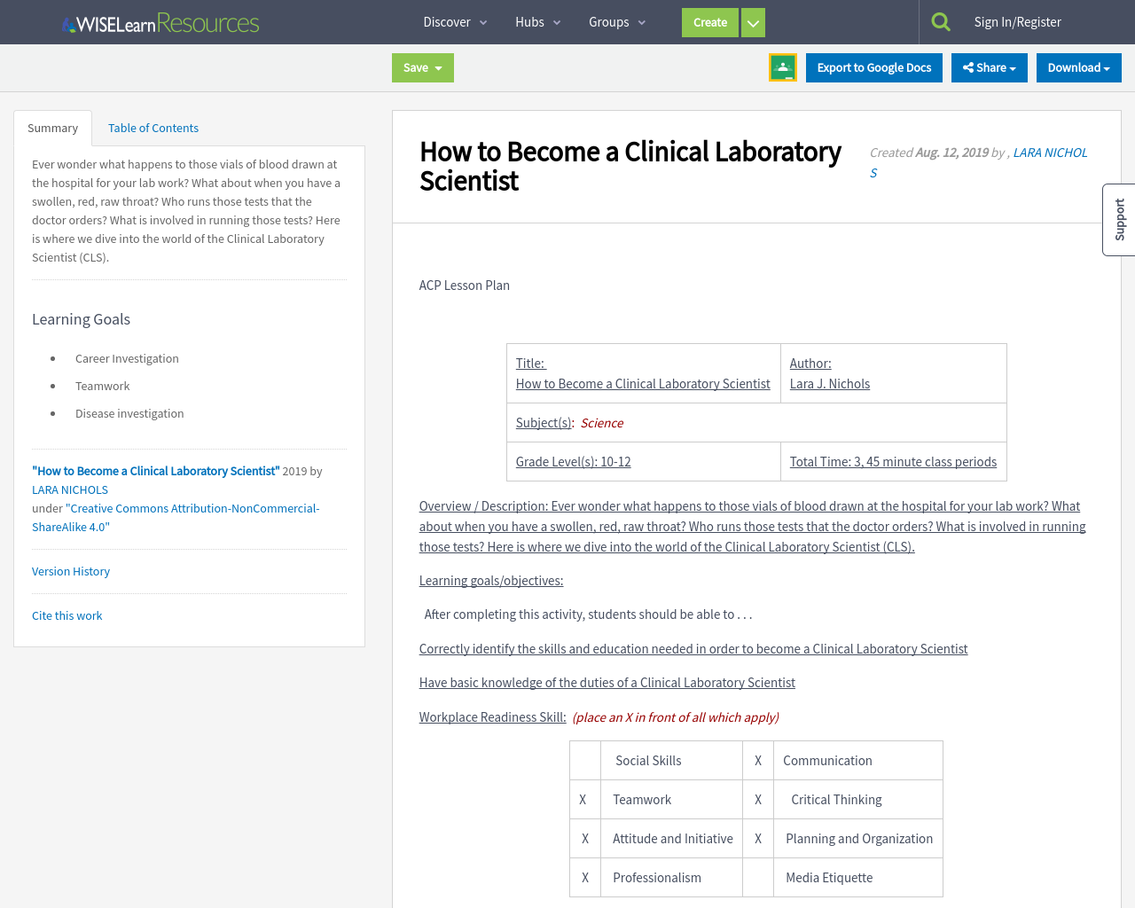The height and width of the screenshot is (908, 1135).
Task: Open the Download options
Action: point(1078,67)
